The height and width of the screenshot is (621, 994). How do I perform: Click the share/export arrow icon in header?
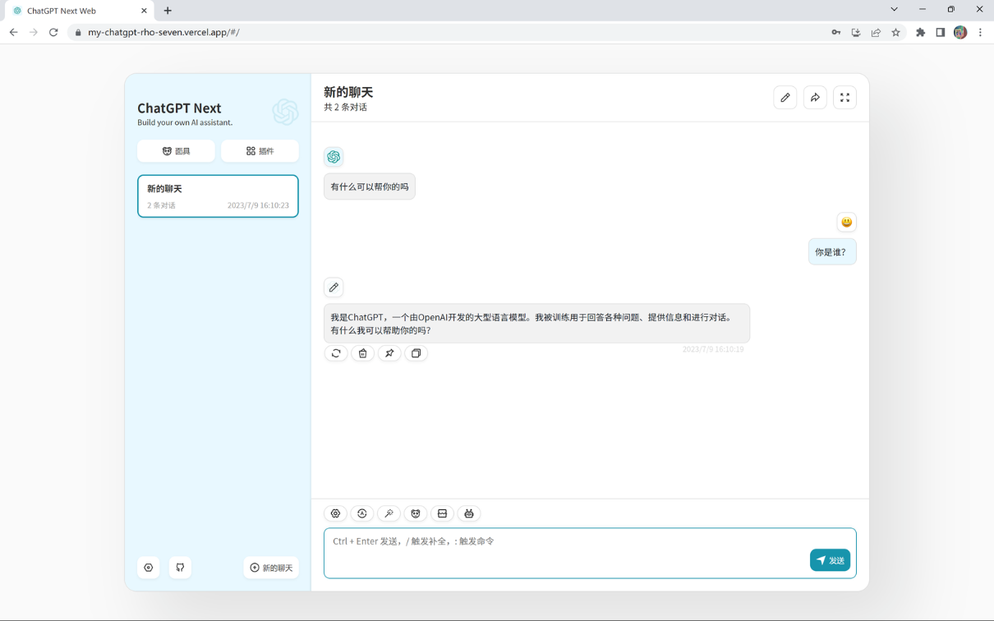click(815, 98)
